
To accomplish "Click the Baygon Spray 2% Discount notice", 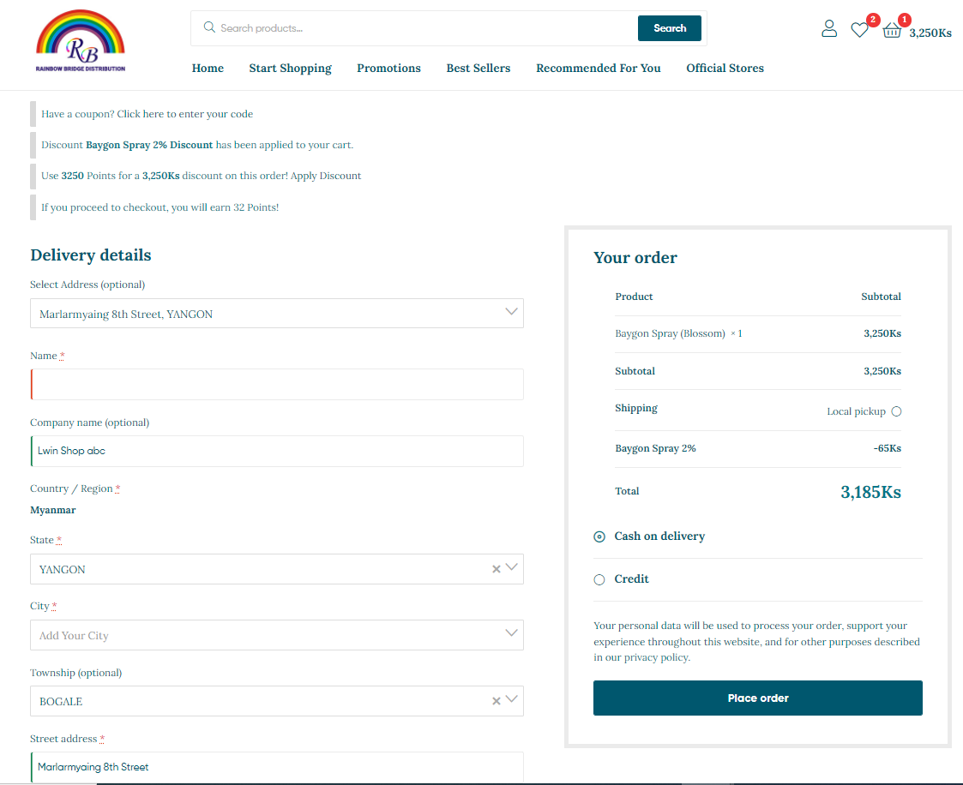I will (x=197, y=145).
